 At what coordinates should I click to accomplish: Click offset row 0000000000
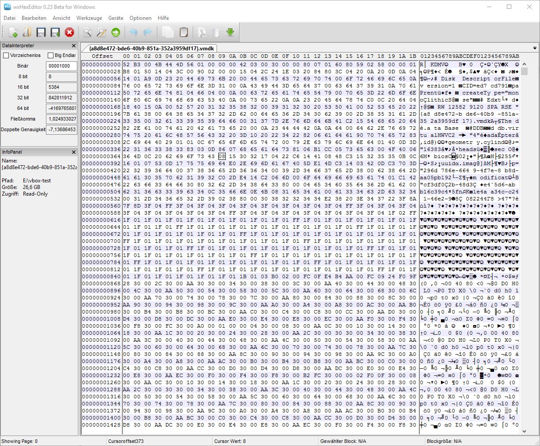101,64
